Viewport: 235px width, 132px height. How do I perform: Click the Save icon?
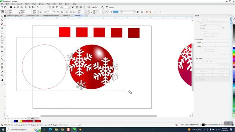coord(11,7)
